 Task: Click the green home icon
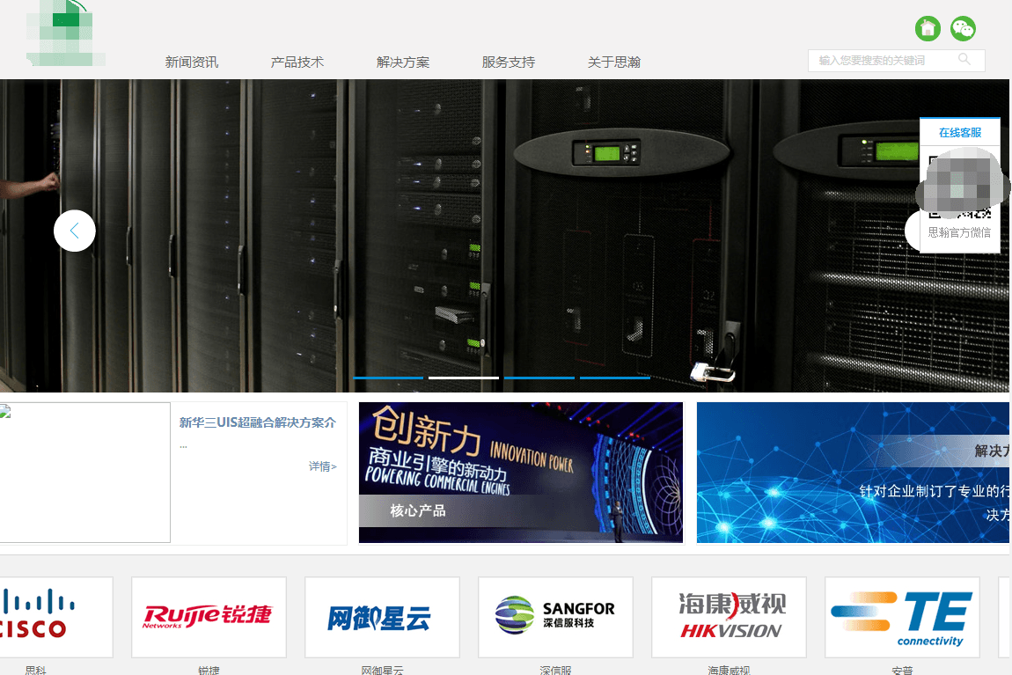point(928,28)
